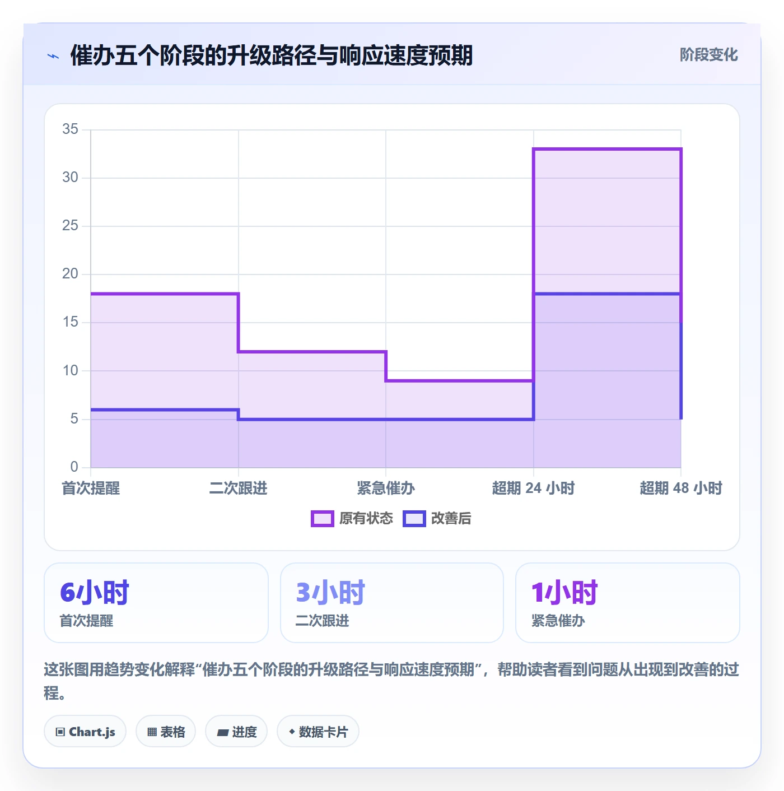Click the 35 value on the y-axis
This screenshot has height=791, width=784.
[x=70, y=129]
